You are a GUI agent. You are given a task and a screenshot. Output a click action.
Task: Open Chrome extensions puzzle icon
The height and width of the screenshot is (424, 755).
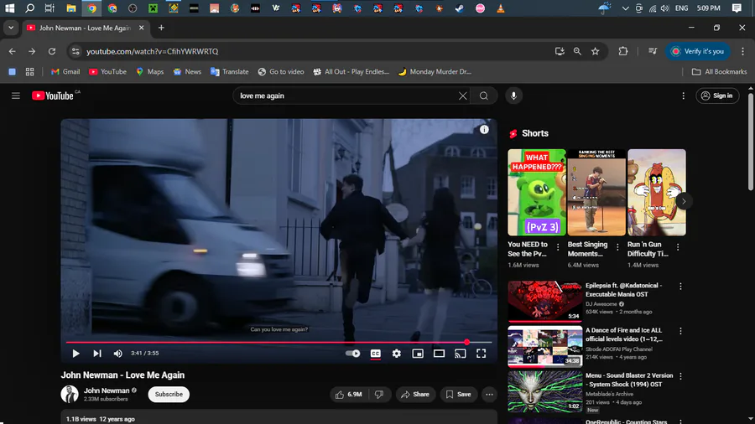[623, 51]
